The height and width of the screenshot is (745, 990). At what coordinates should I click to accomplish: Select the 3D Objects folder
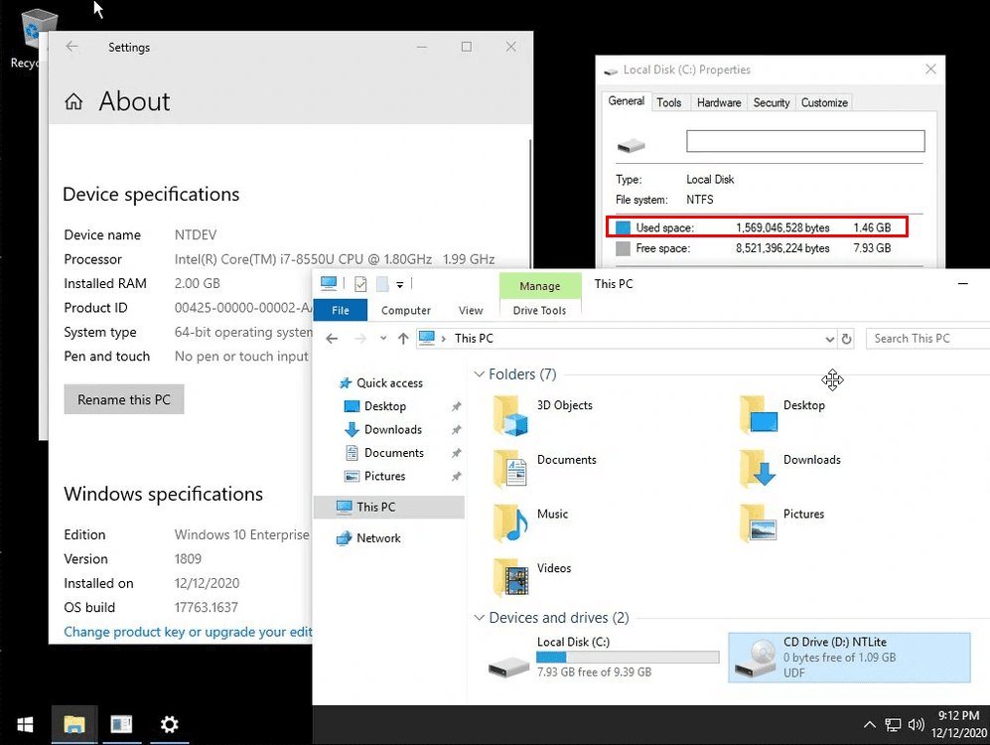click(x=543, y=415)
